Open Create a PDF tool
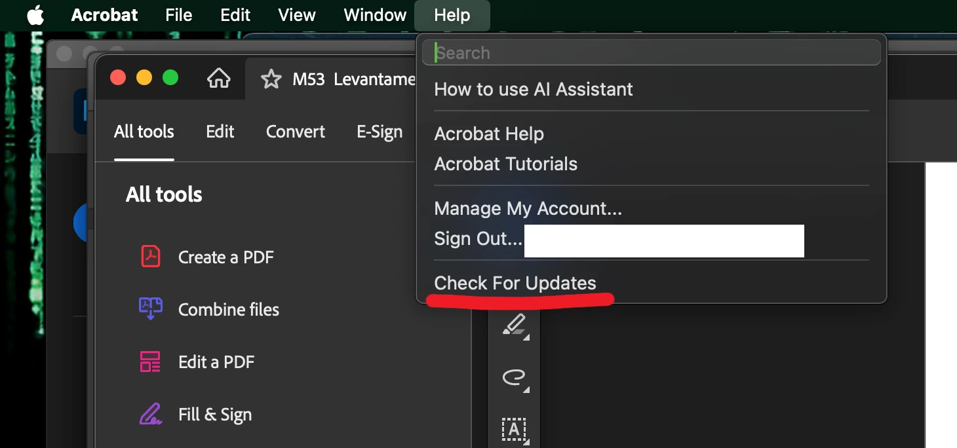 tap(225, 257)
